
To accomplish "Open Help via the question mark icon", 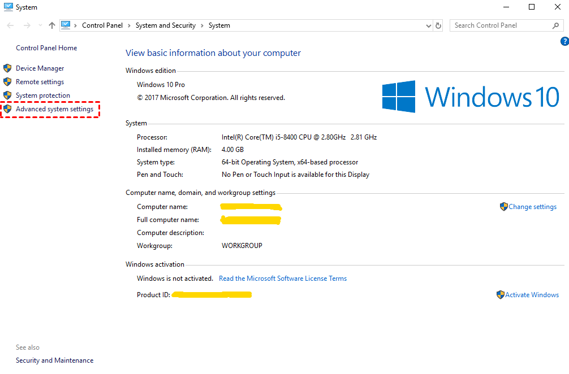I will click(x=564, y=41).
